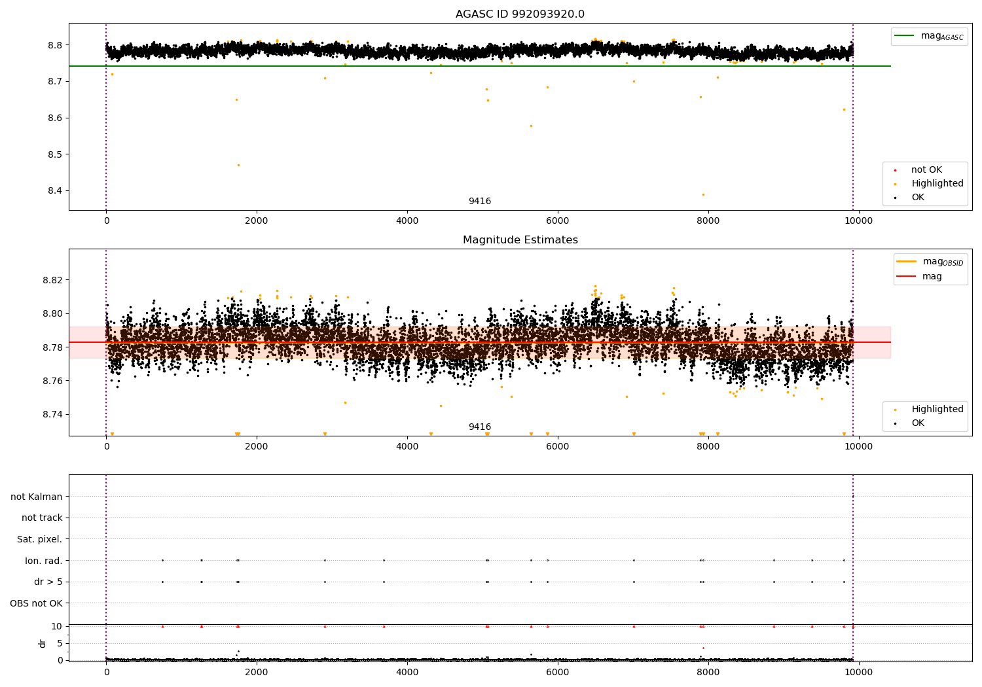Viewport: 982px width, 687px height.
Task: Click 'OK' legend entry in Magnitude Estimates plot
Action: [x=918, y=423]
